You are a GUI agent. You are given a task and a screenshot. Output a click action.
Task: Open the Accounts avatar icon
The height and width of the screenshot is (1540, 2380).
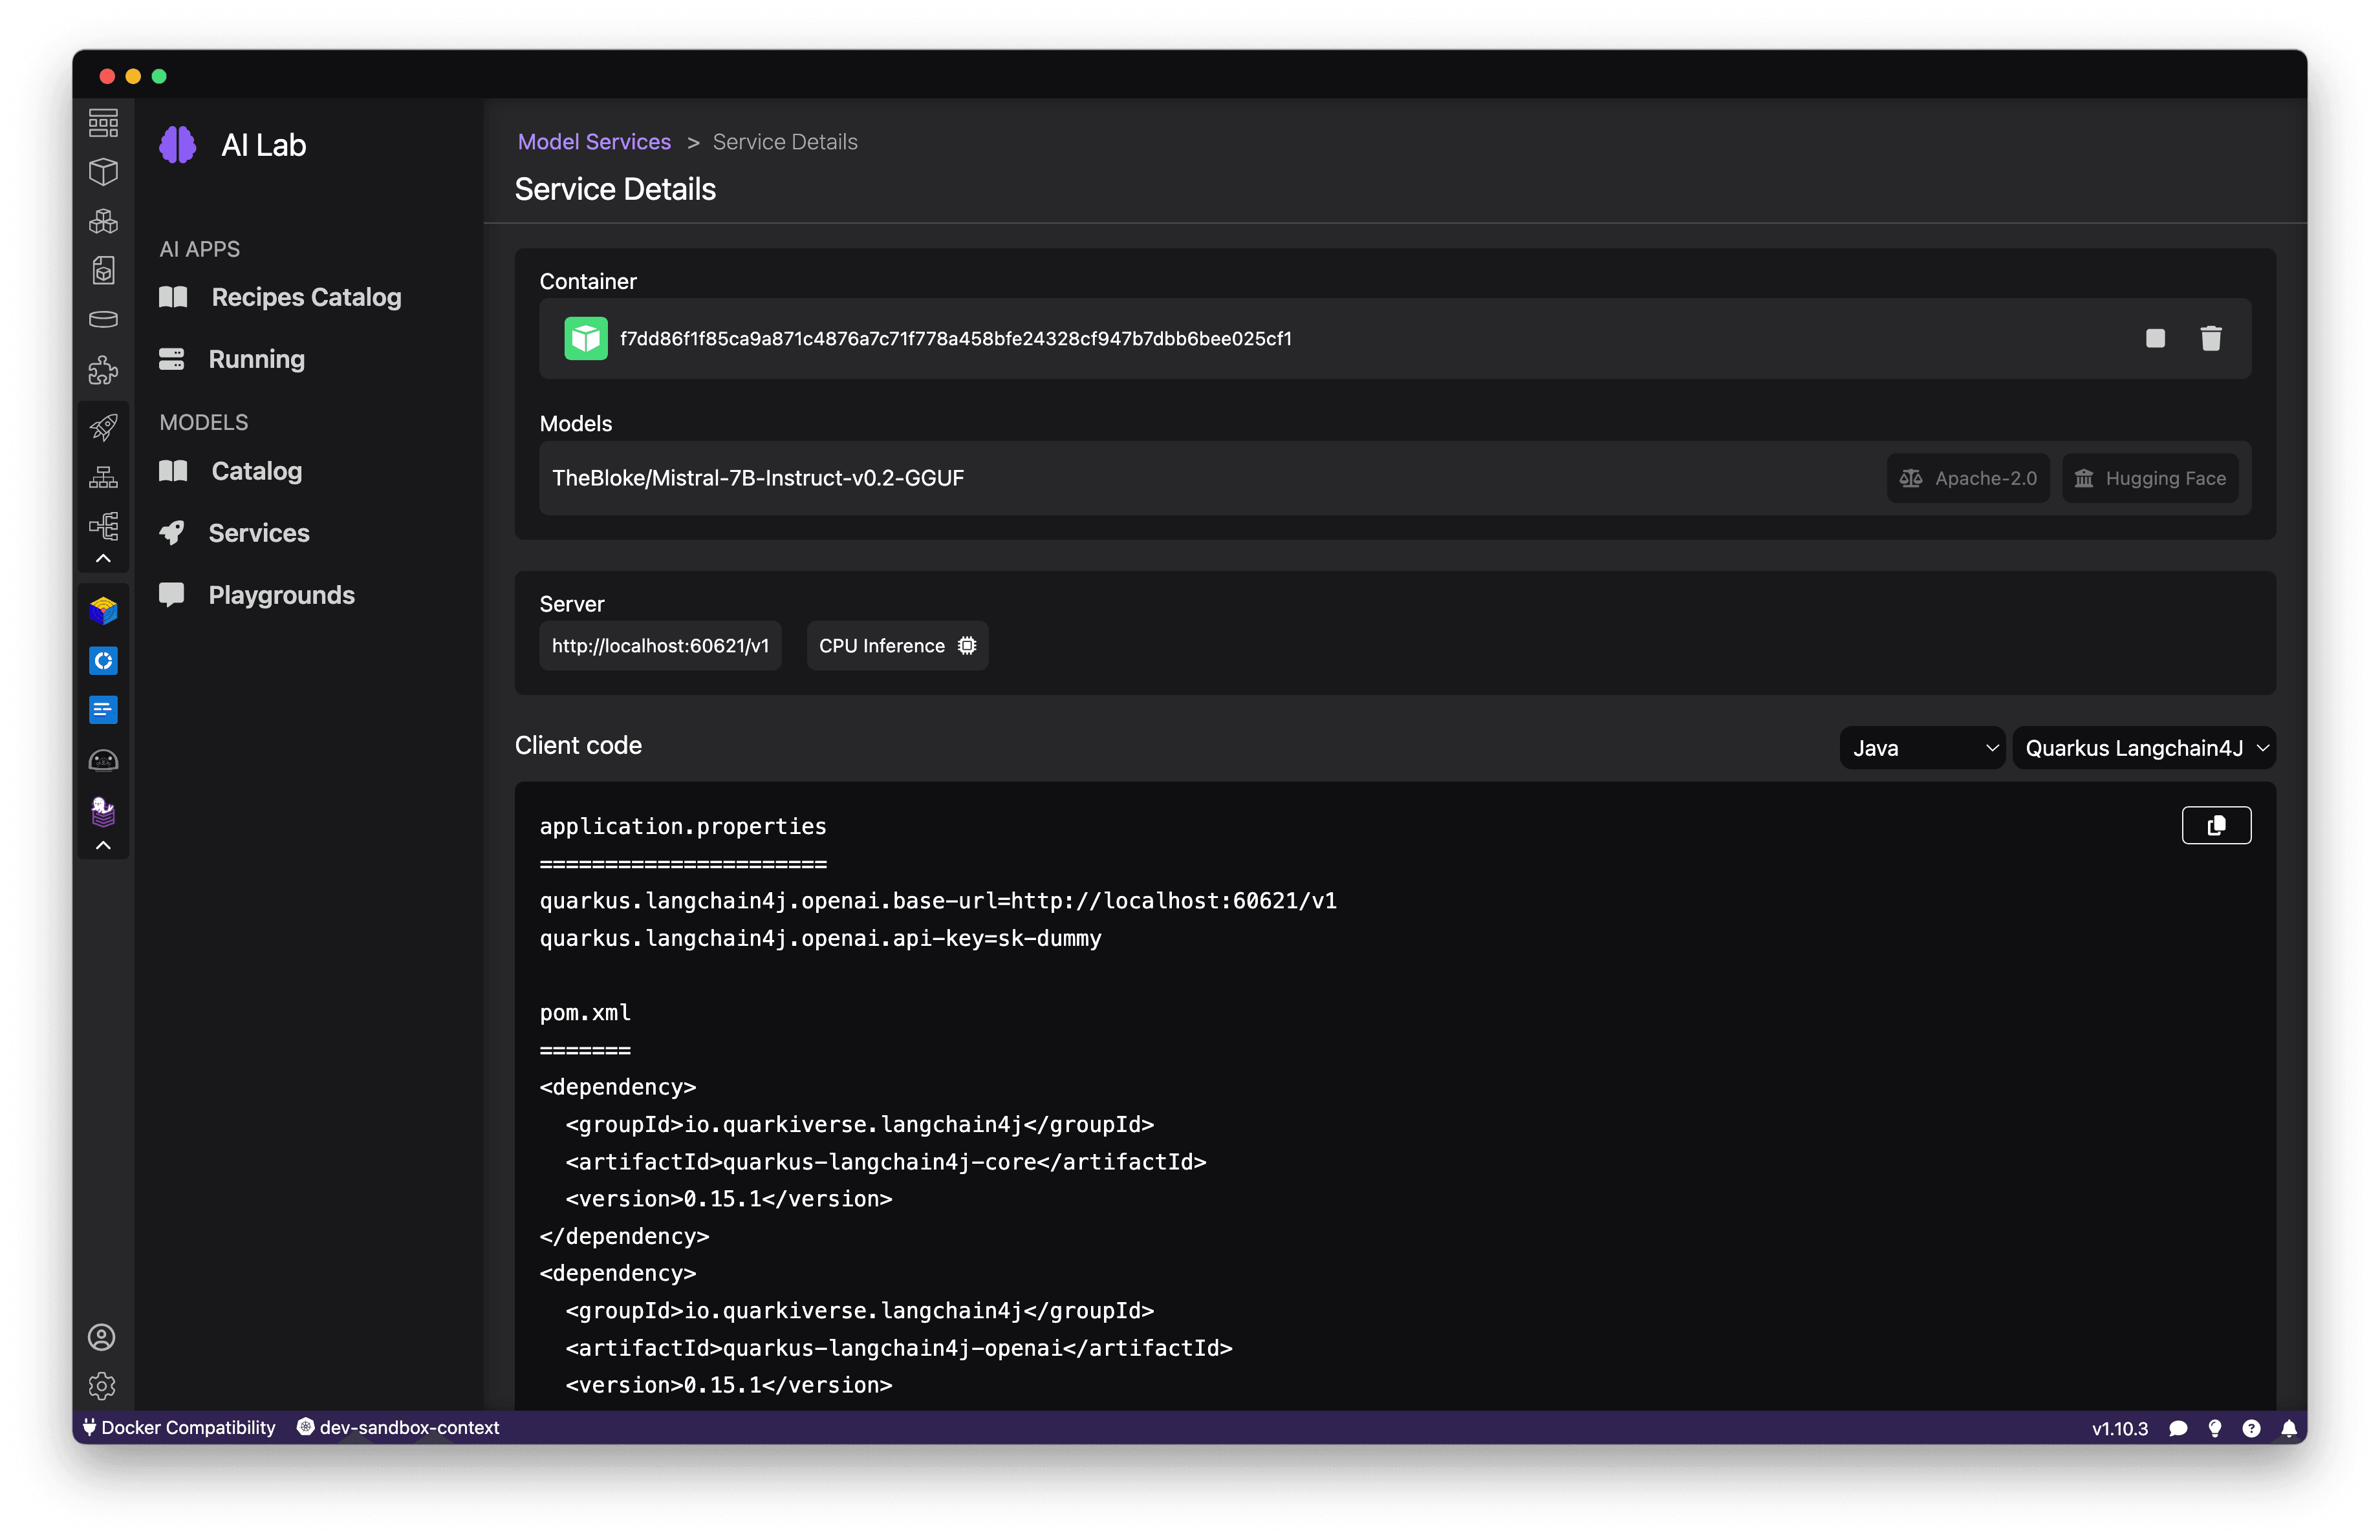(102, 1337)
